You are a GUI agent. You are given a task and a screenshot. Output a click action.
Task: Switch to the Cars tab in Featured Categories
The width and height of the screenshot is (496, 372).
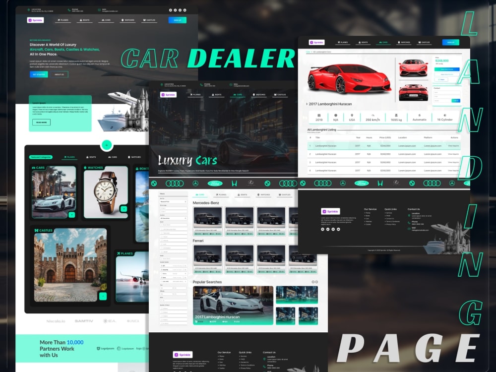click(x=113, y=157)
